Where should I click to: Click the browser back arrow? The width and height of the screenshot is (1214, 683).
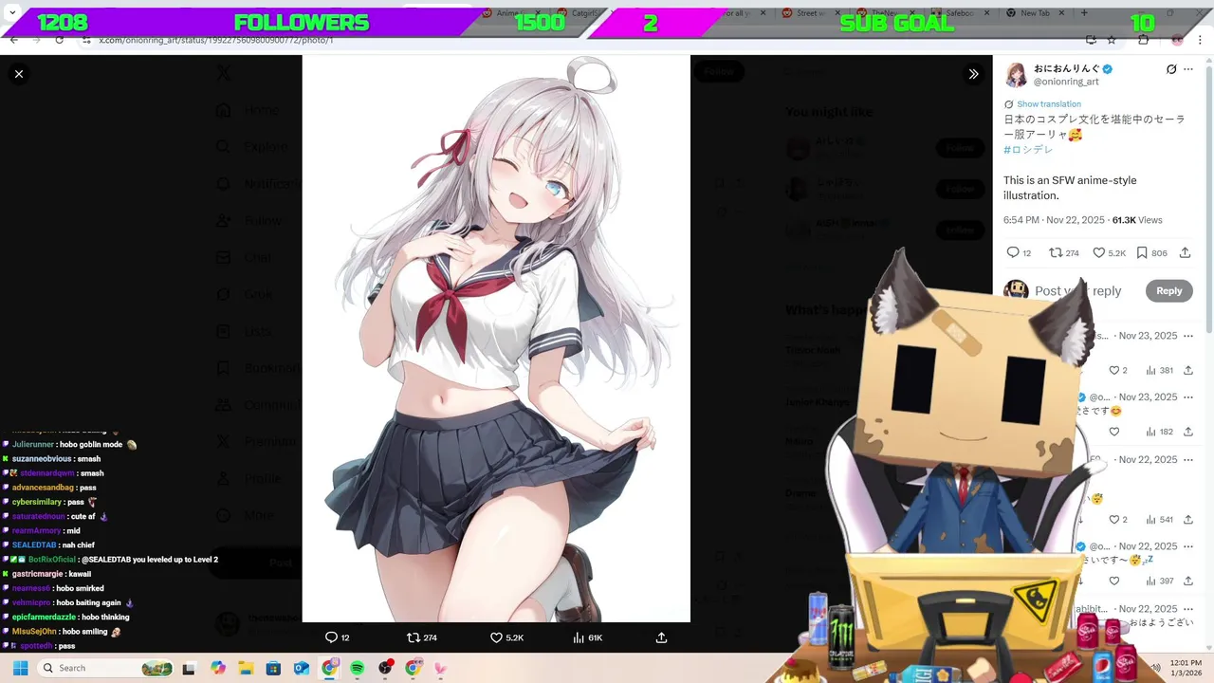pos(13,40)
